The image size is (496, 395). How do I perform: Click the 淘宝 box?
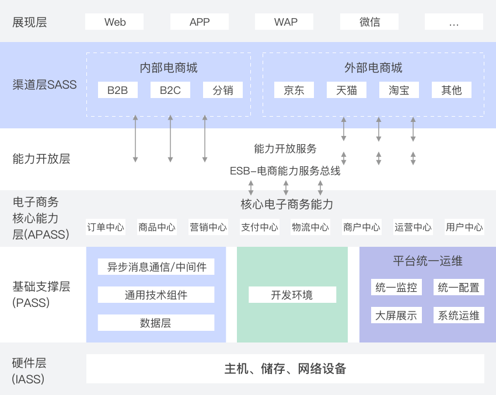(x=399, y=90)
